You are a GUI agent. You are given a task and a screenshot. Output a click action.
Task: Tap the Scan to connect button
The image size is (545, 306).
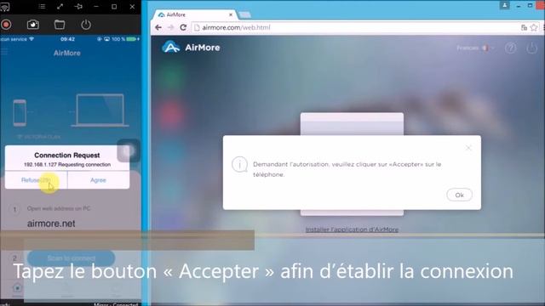pos(71,258)
